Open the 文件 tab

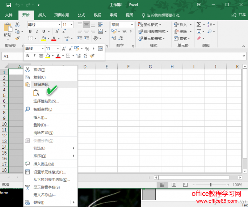pyautogui.click(x=9, y=15)
